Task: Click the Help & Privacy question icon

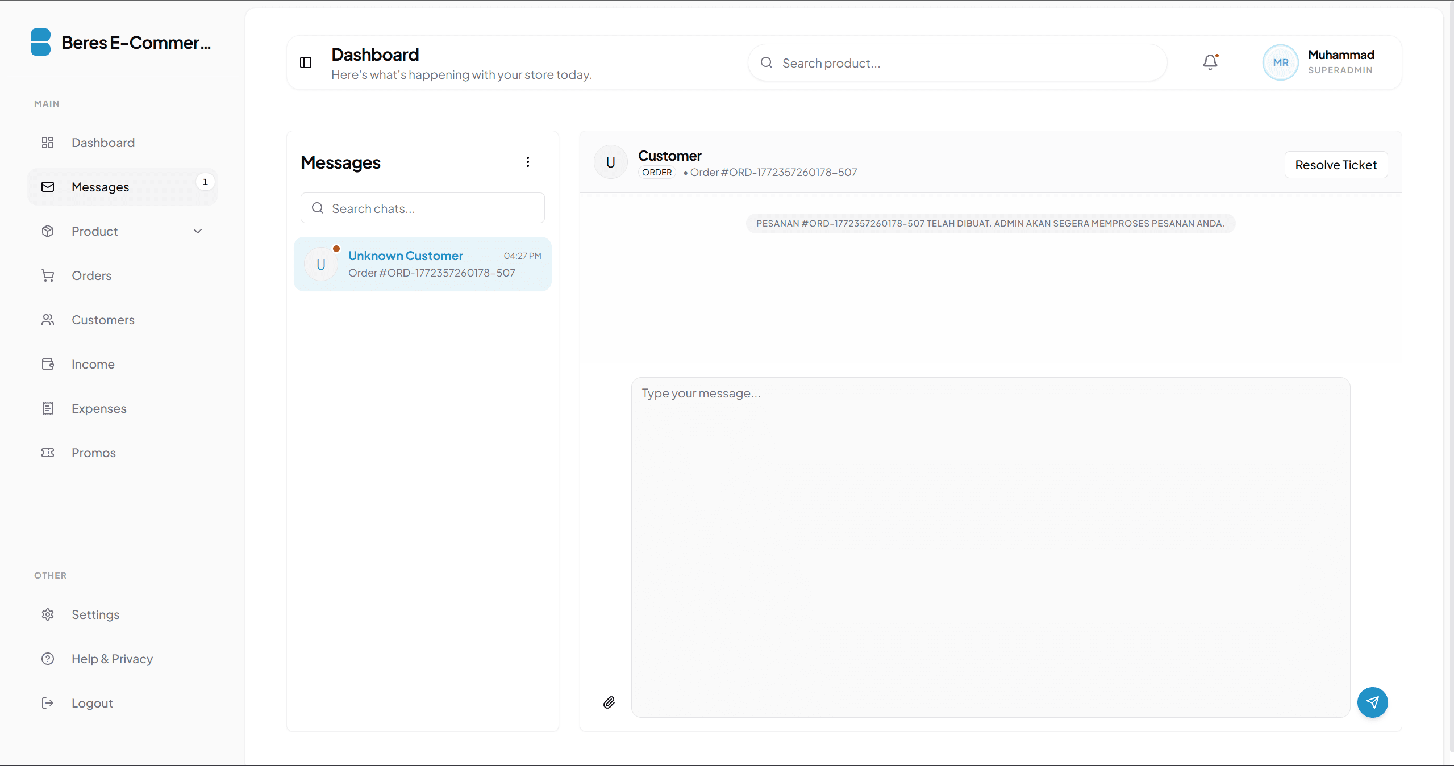Action: click(48, 659)
